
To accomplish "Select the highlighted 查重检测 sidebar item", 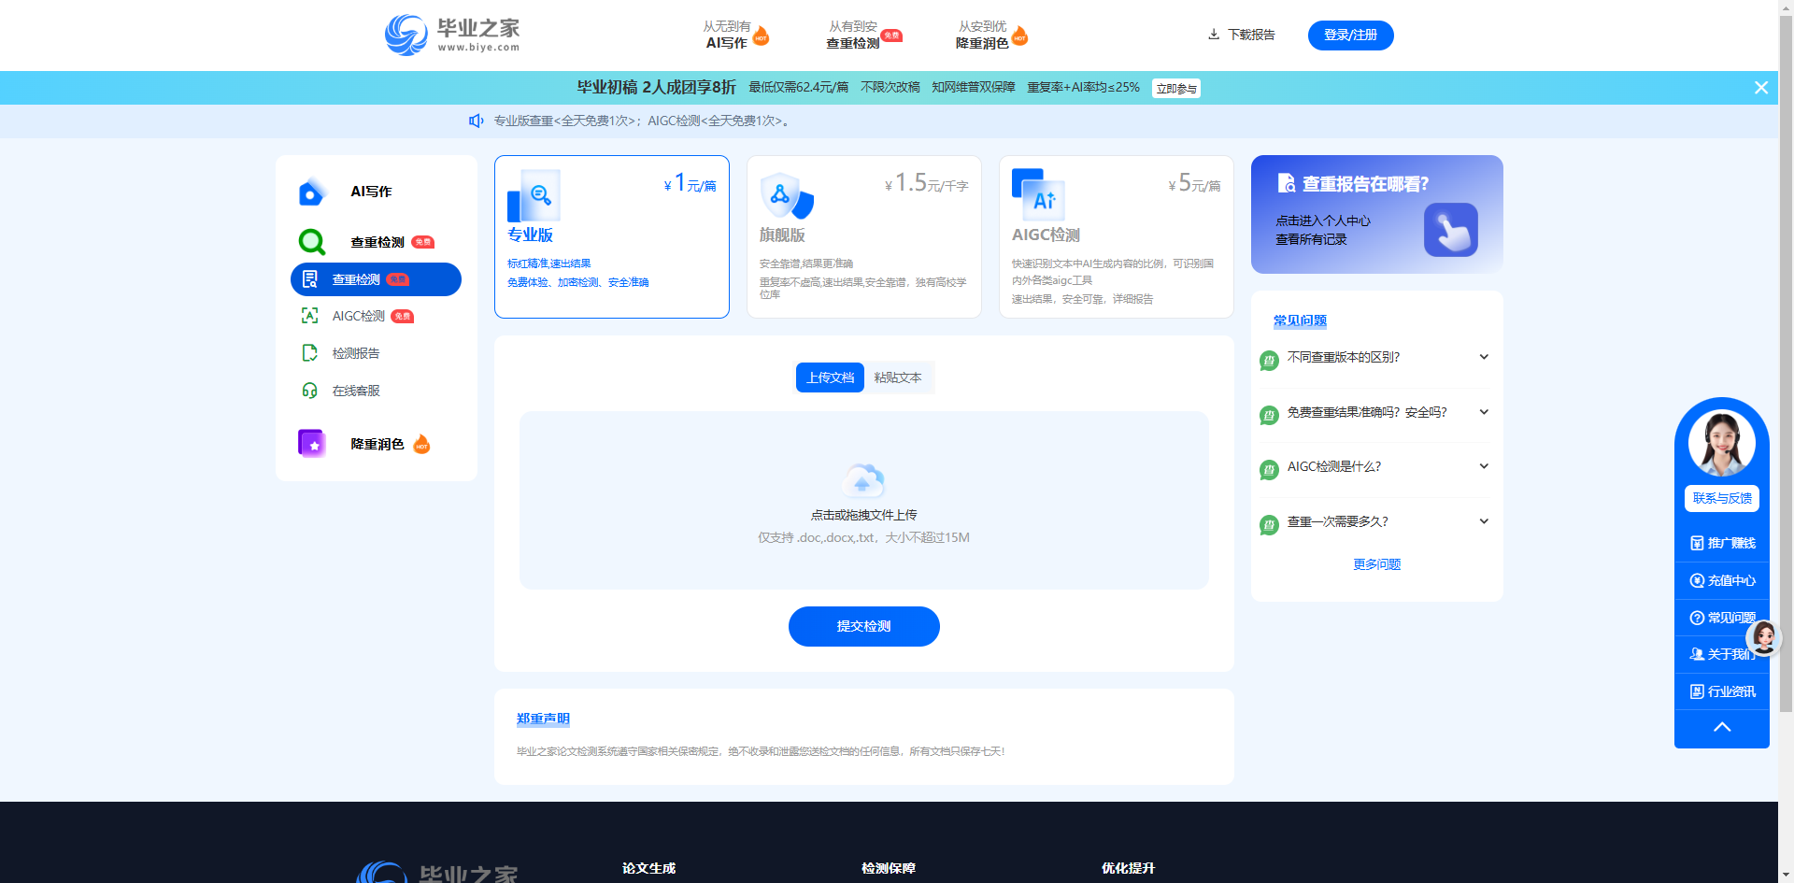I will (x=376, y=279).
